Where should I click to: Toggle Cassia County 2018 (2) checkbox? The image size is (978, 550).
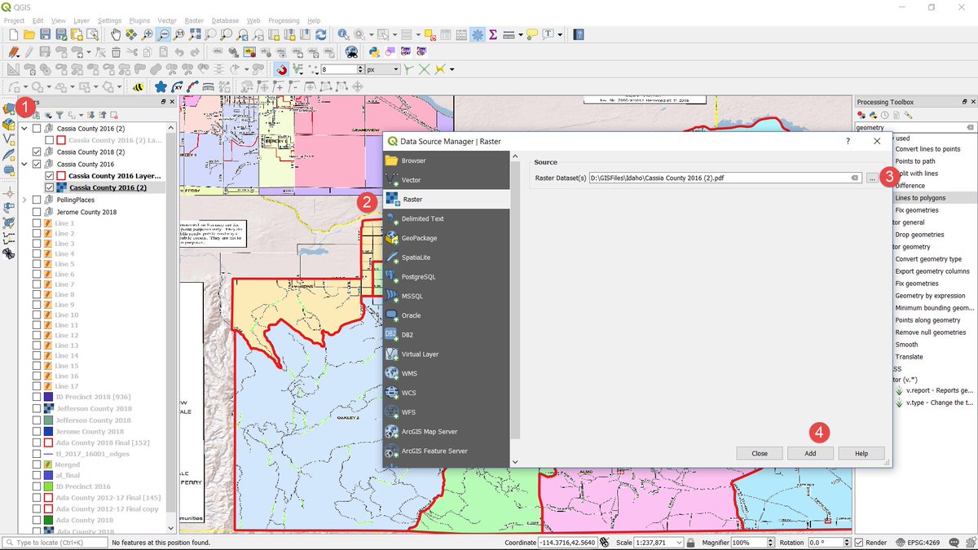[37, 152]
